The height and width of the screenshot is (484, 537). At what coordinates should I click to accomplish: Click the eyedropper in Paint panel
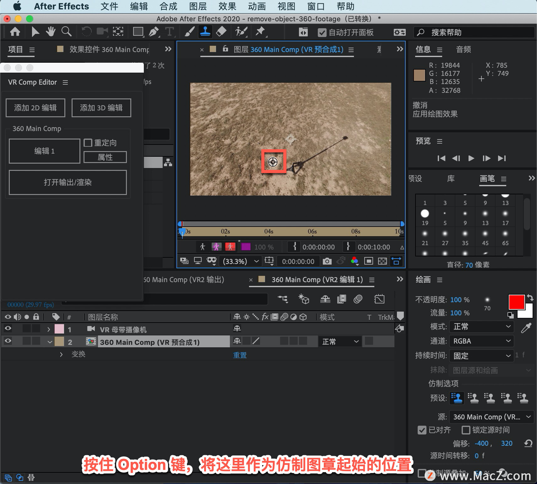(x=526, y=328)
